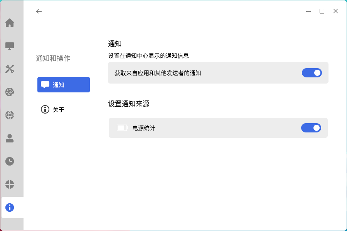Select the wrench tools settings icon

point(9,69)
